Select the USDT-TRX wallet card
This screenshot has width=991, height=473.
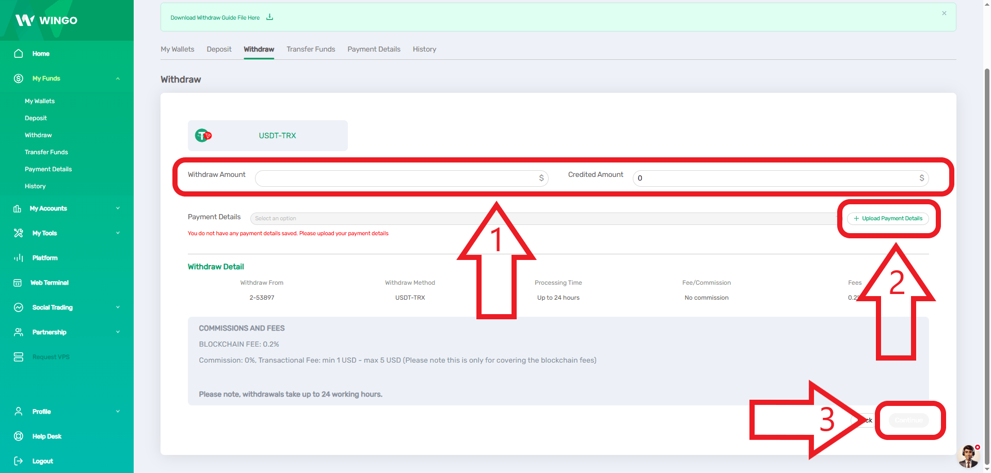coord(267,136)
